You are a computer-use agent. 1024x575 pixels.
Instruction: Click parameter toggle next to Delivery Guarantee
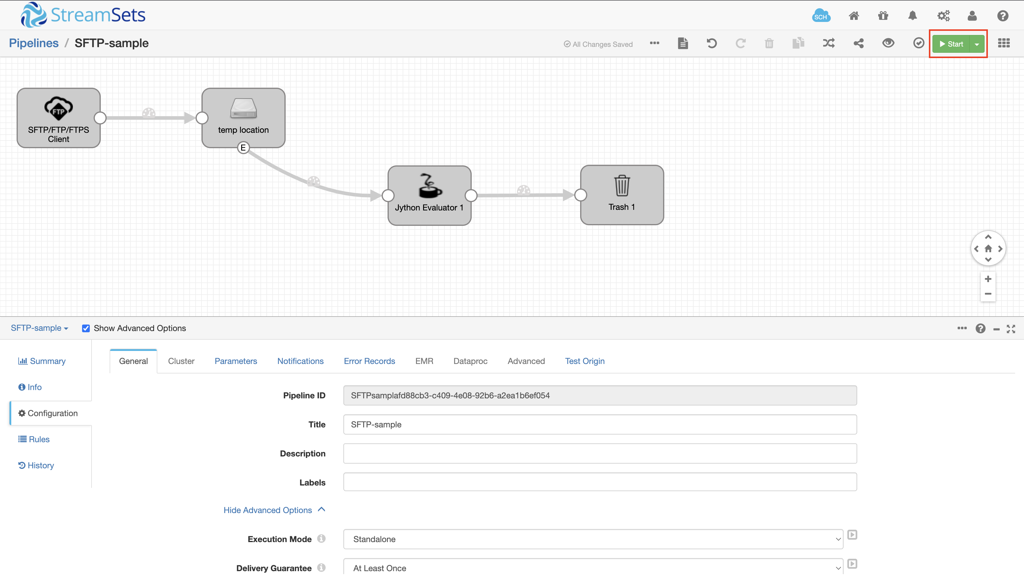tap(852, 564)
